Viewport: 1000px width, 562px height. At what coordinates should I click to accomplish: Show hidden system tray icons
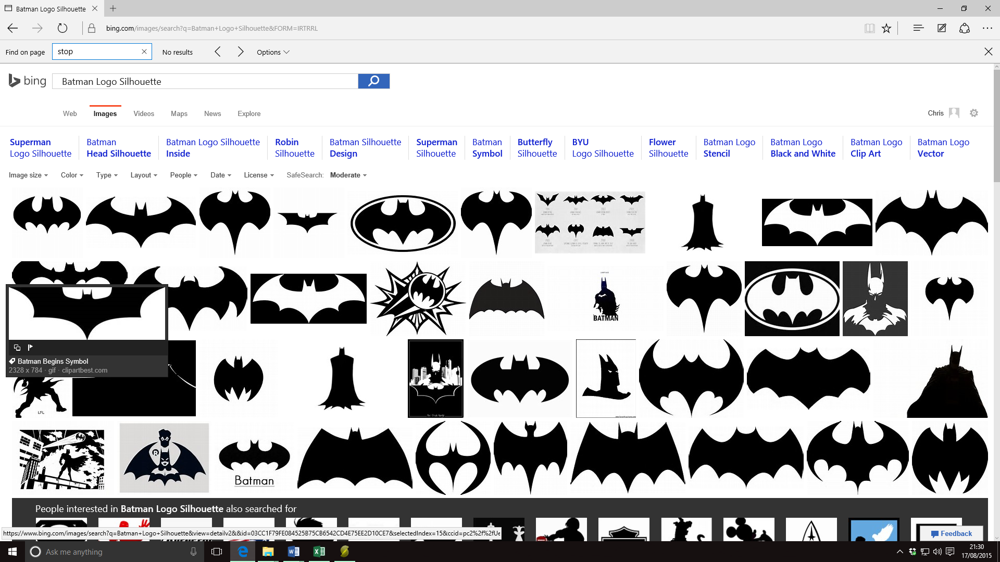point(900,552)
